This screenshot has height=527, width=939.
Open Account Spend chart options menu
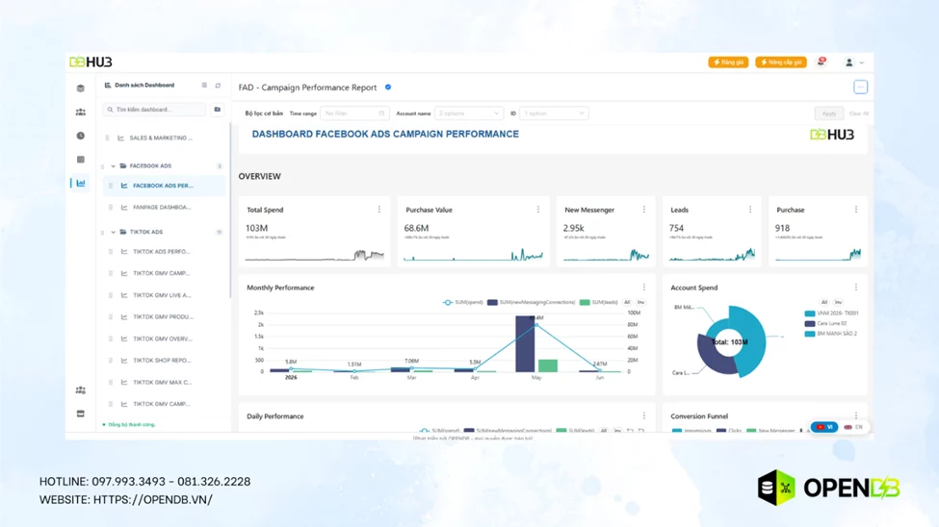(x=856, y=288)
